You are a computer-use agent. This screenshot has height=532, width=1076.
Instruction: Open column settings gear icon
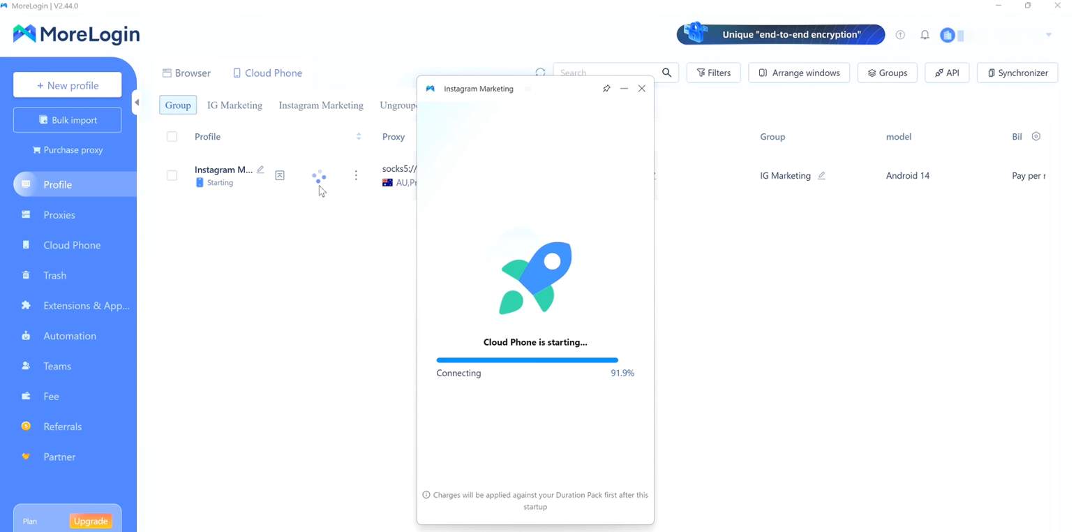tap(1036, 137)
